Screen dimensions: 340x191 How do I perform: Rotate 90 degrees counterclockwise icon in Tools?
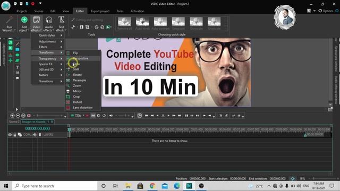102,27
